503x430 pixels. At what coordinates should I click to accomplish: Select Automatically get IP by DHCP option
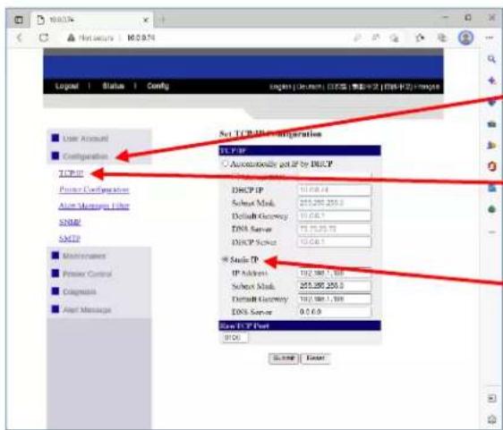[226, 164]
